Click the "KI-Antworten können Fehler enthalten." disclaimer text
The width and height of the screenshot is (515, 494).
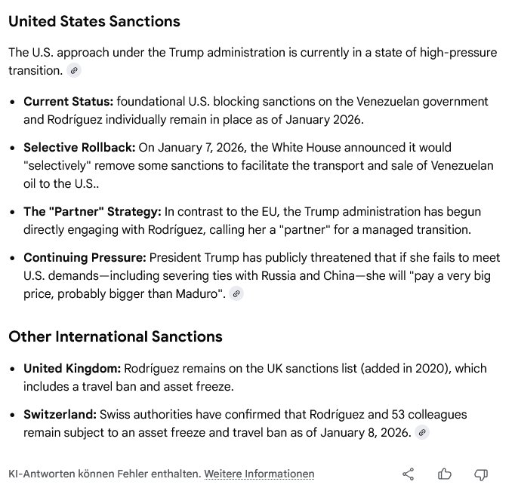[x=104, y=474]
